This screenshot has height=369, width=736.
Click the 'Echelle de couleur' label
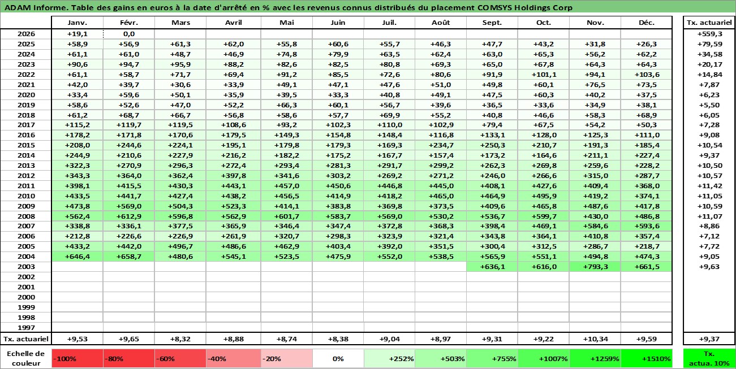coord(26,358)
